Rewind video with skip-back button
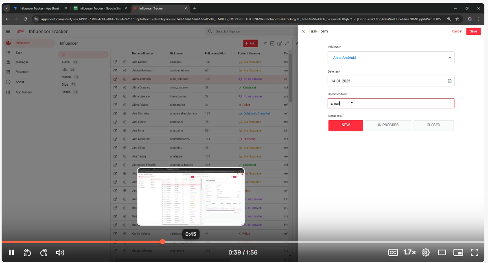The width and height of the screenshot is (488, 263). click(27, 252)
